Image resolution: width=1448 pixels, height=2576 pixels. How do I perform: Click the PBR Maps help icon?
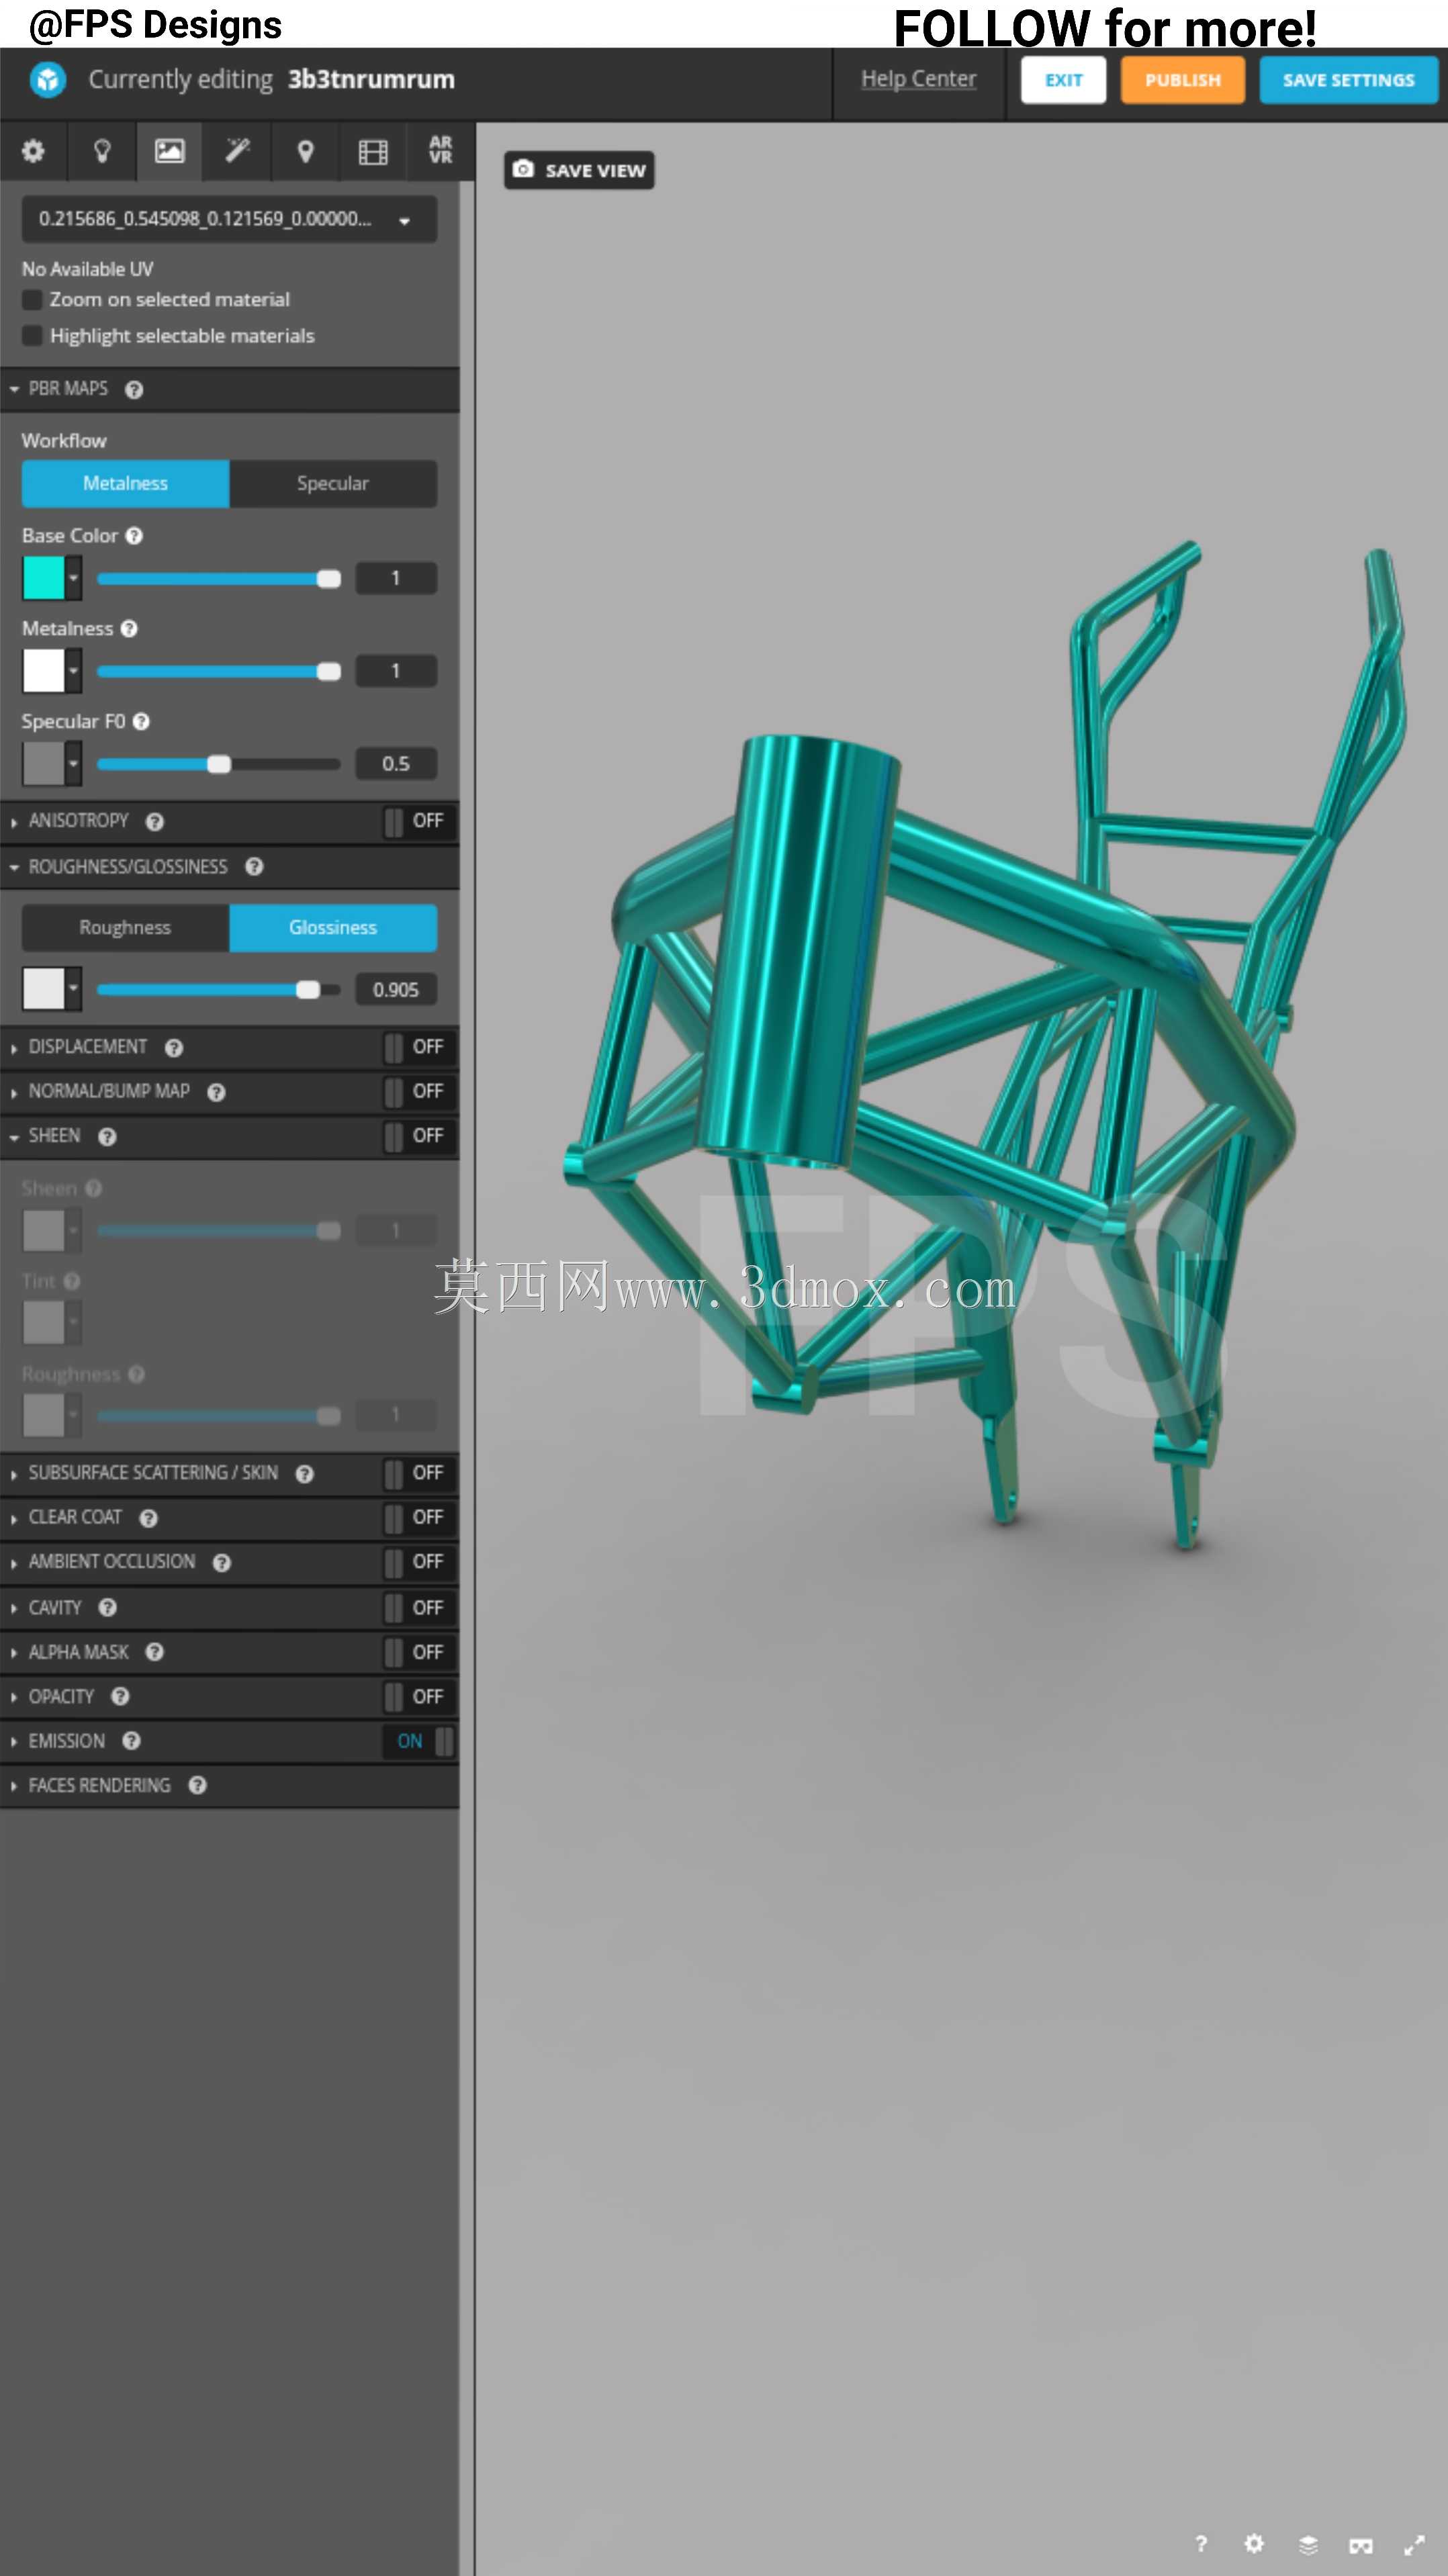(x=134, y=390)
